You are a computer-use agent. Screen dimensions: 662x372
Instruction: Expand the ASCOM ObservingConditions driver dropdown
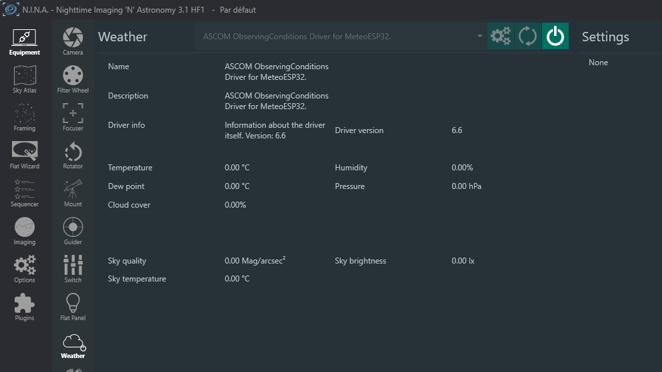tap(340, 37)
